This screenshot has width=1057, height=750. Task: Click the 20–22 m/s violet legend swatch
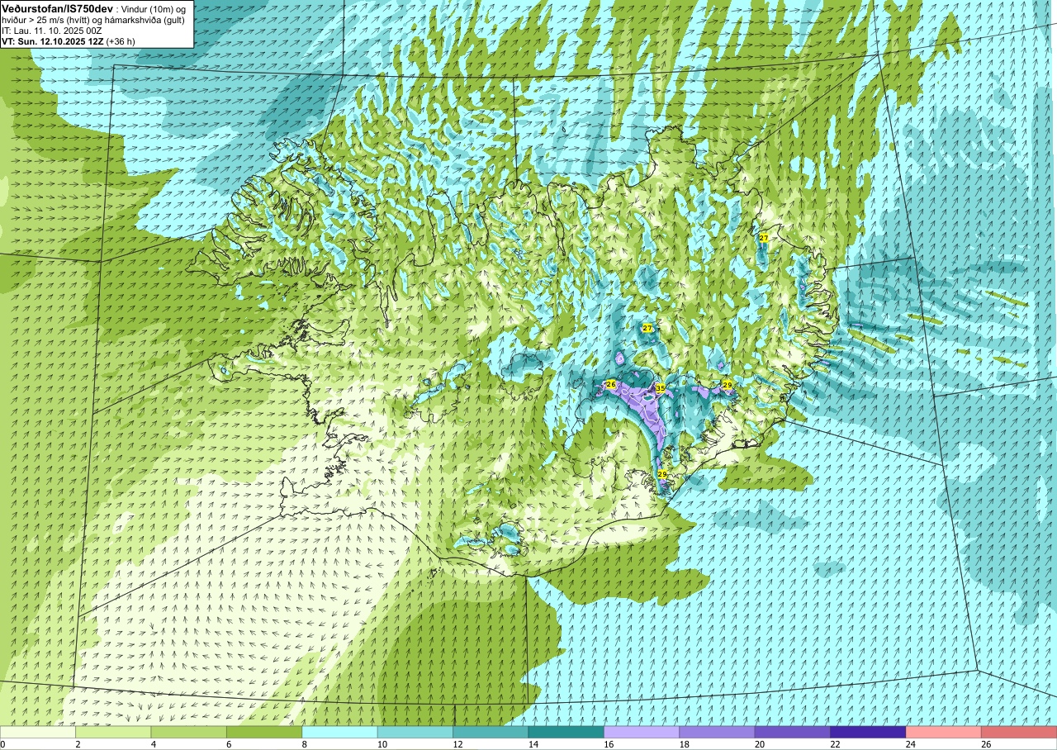click(793, 732)
